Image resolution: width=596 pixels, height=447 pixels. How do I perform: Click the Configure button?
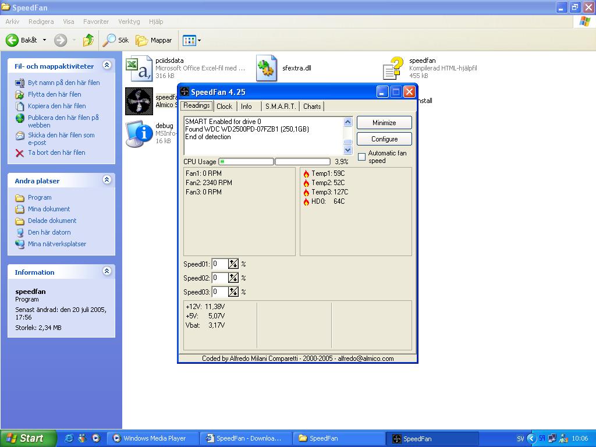click(384, 139)
